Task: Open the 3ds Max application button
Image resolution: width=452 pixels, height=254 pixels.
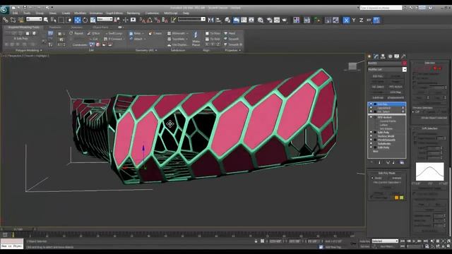Action: pyautogui.click(x=4, y=9)
